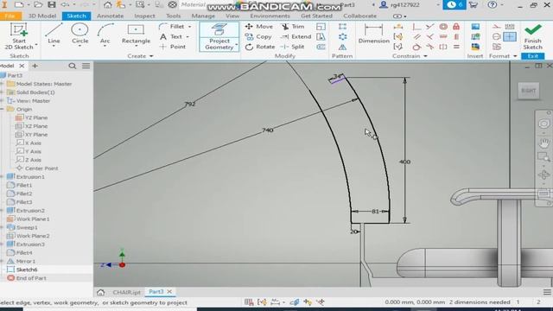Screen dimensions: 553x311
Task: Close the Part3 document tab
Action: [169, 292]
